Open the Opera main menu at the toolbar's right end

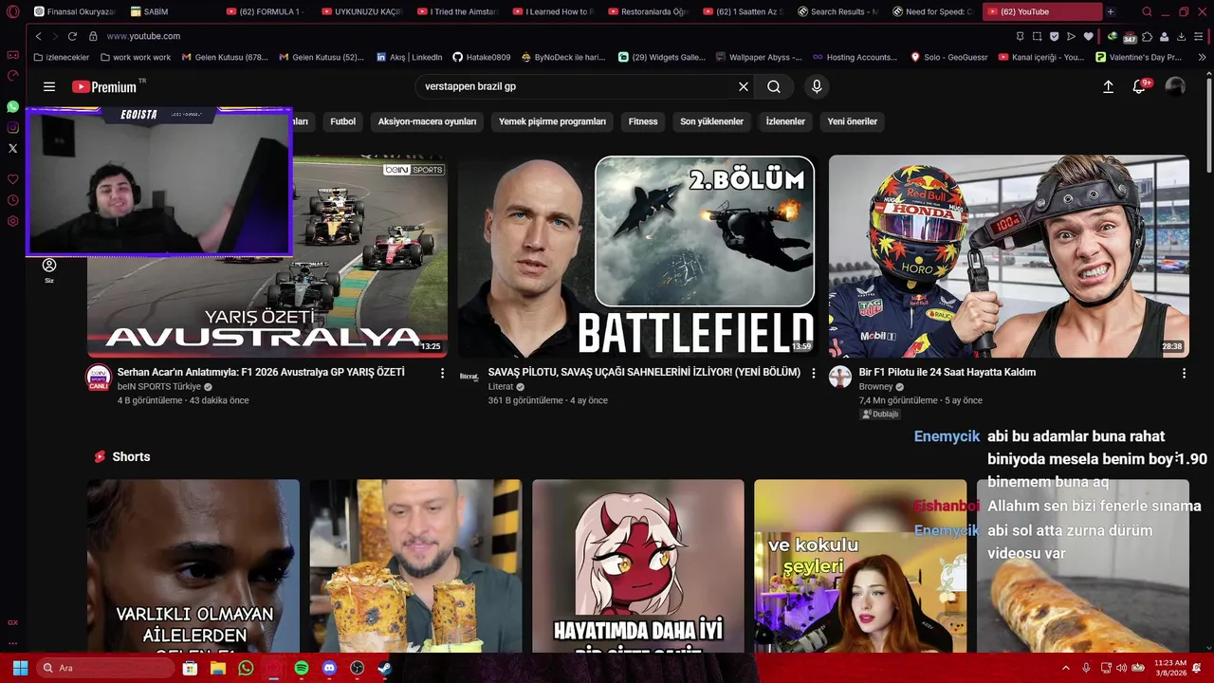1199,36
